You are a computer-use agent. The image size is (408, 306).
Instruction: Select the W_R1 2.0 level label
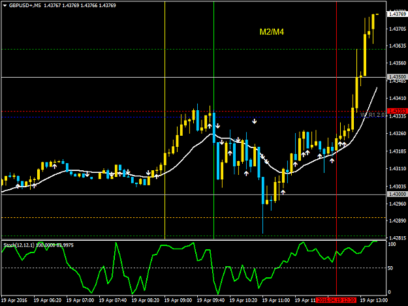click(373, 115)
